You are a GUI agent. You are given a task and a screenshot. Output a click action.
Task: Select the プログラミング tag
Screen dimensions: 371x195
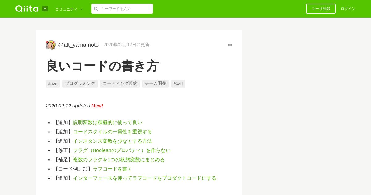(x=80, y=84)
